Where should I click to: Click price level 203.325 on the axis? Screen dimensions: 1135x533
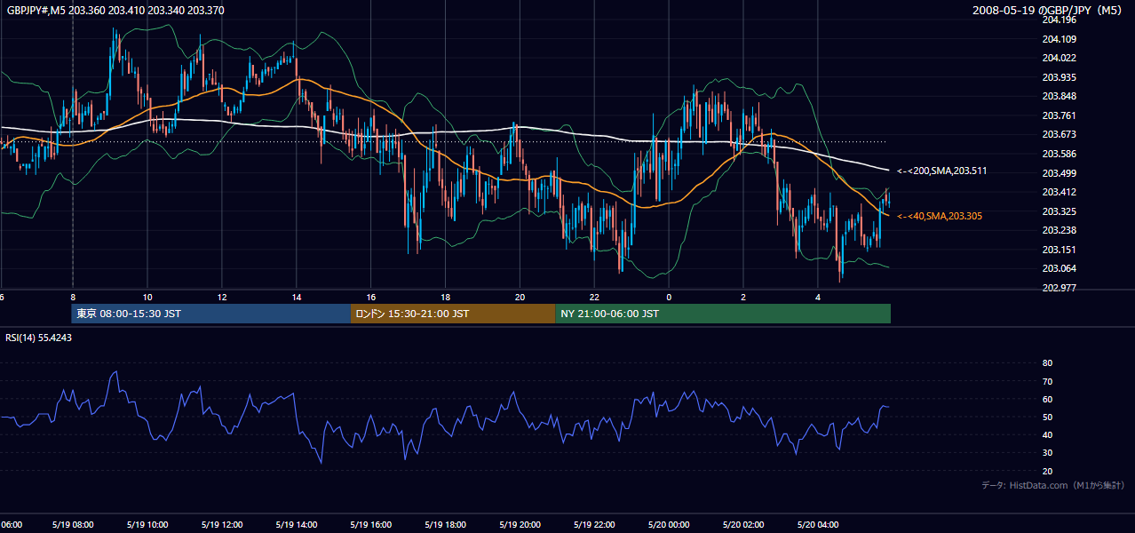tap(1059, 211)
